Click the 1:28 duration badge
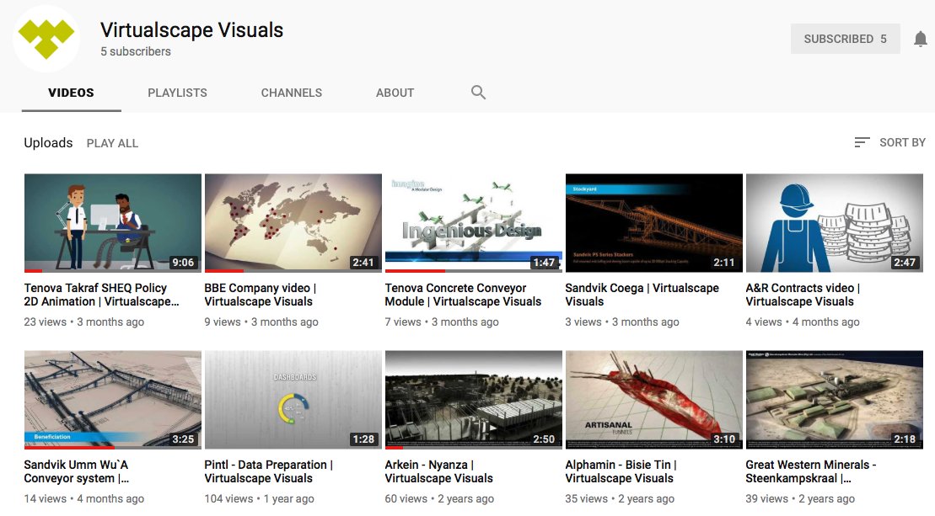Image resolution: width=935 pixels, height=516 pixels. [x=363, y=439]
